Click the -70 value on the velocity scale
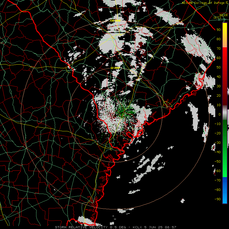The height and width of the screenshot is (229, 229). 218,180
